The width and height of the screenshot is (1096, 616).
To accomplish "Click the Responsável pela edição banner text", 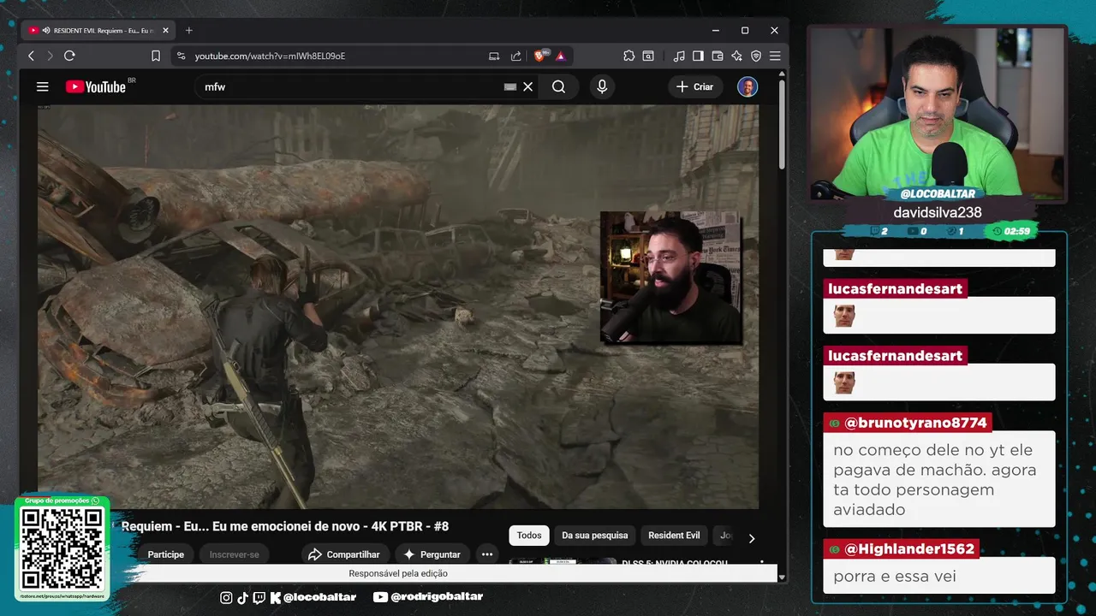I will click(x=398, y=573).
